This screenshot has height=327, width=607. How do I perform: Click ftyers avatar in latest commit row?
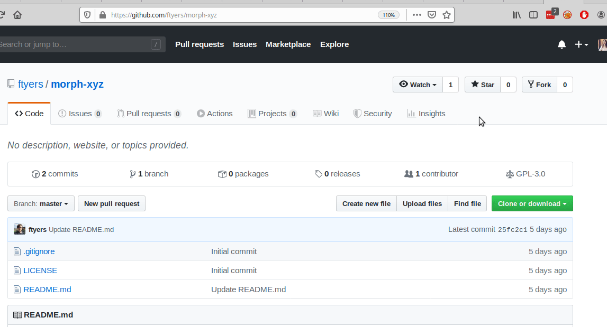tap(20, 229)
